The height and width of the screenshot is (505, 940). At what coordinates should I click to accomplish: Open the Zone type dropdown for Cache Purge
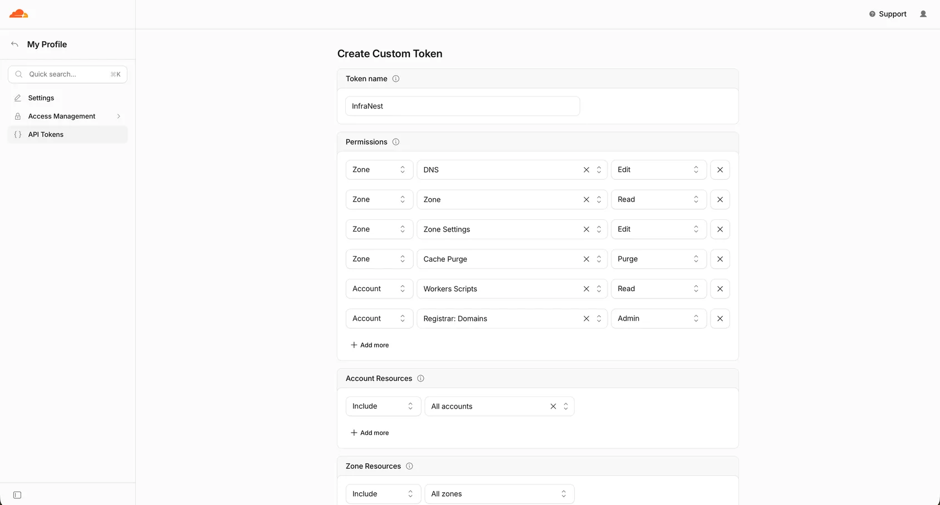(379, 259)
